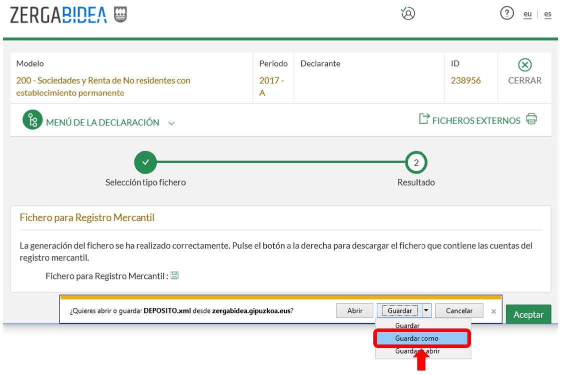Click the user profile icon in header
The image size is (562, 375).
pyautogui.click(x=408, y=13)
